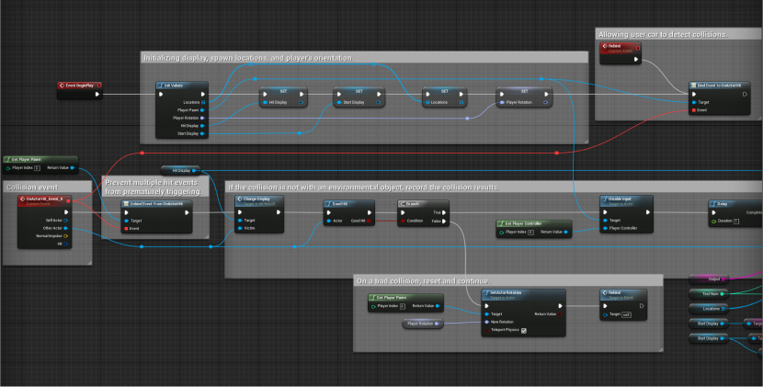This screenshot has width=763, height=387.
Task: Click the Branch node's Condition pin
Action: click(x=403, y=221)
